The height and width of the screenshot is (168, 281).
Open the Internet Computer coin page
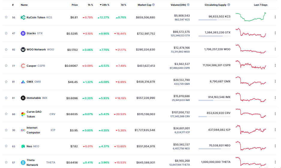click(33, 130)
